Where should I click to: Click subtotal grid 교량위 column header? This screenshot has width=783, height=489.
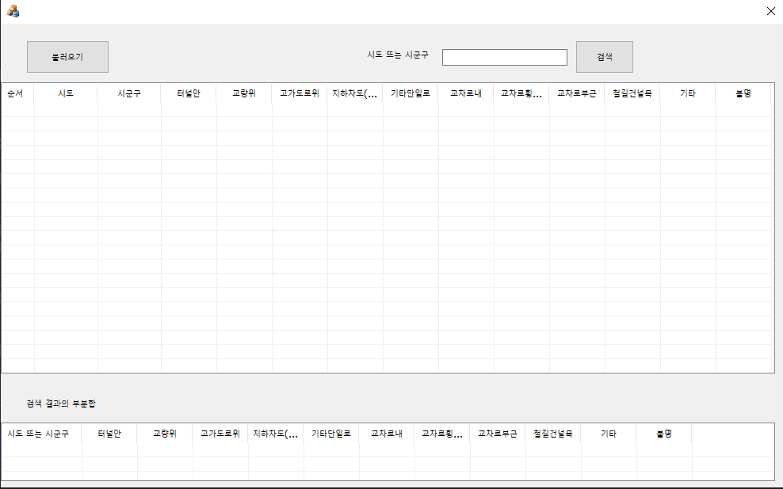click(x=164, y=434)
